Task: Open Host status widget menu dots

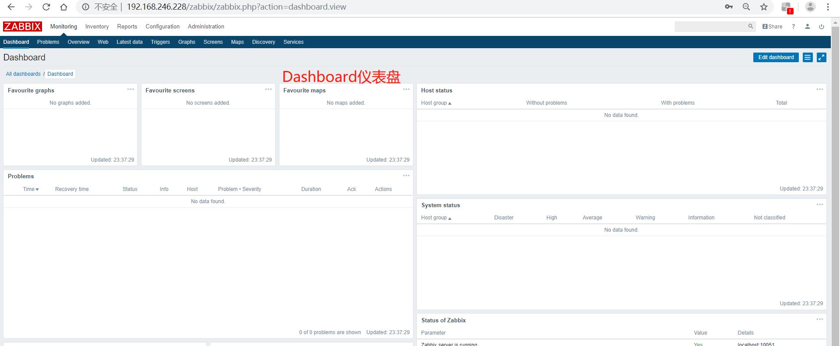Action: (x=820, y=89)
